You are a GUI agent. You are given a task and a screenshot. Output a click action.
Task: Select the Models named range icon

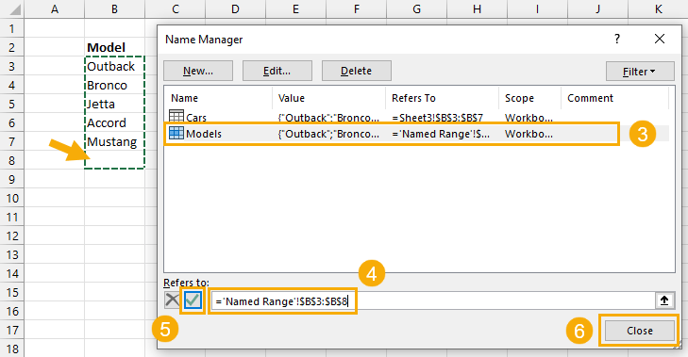tap(176, 133)
